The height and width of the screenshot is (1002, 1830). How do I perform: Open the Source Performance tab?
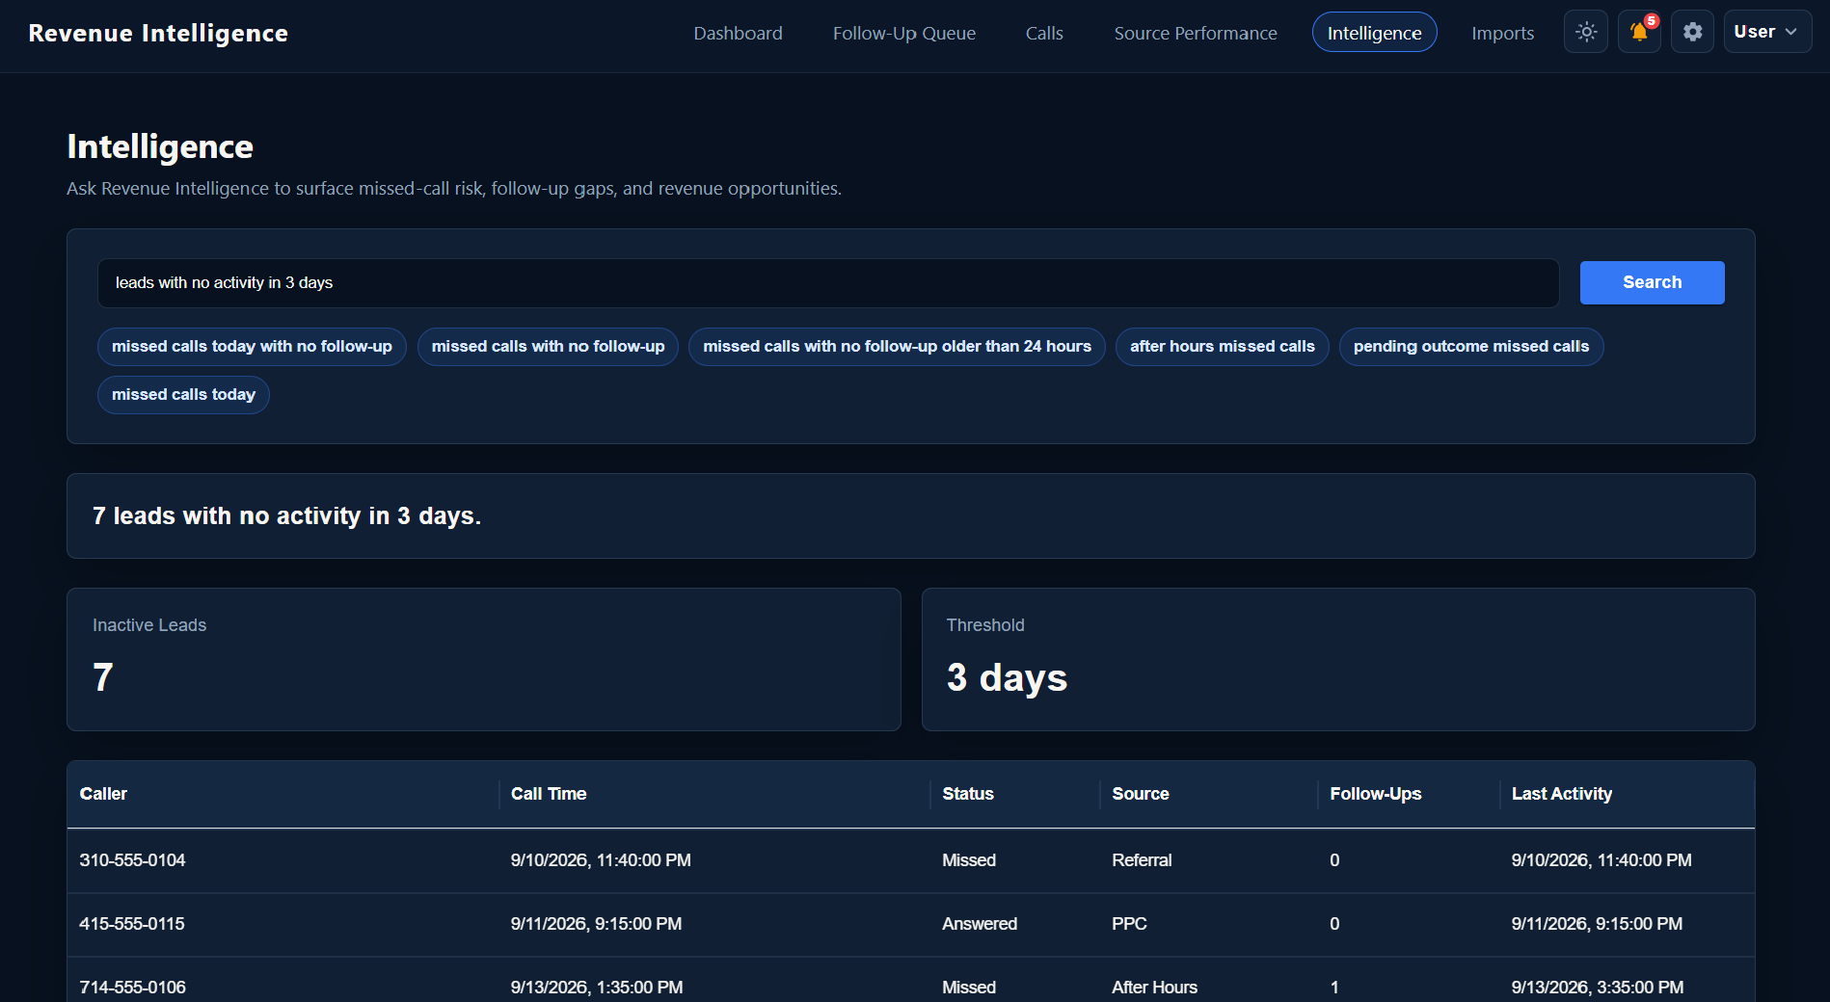pyautogui.click(x=1196, y=33)
